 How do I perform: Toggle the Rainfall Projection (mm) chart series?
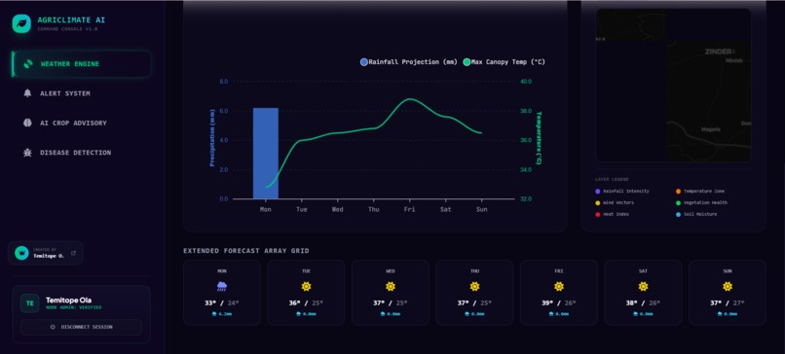pyautogui.click(x=408, y=62)
